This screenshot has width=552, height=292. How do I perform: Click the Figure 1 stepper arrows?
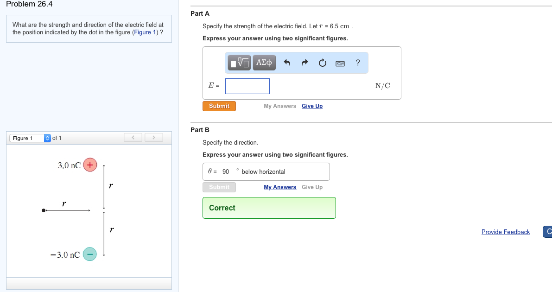point(47,138)
